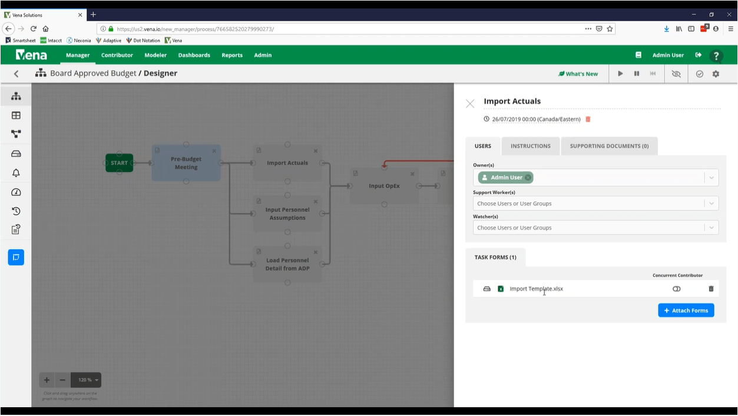Expand the Owner(s) dropdown arrow
The width and height of the screenshot is (738, 416).
[711, 178]
